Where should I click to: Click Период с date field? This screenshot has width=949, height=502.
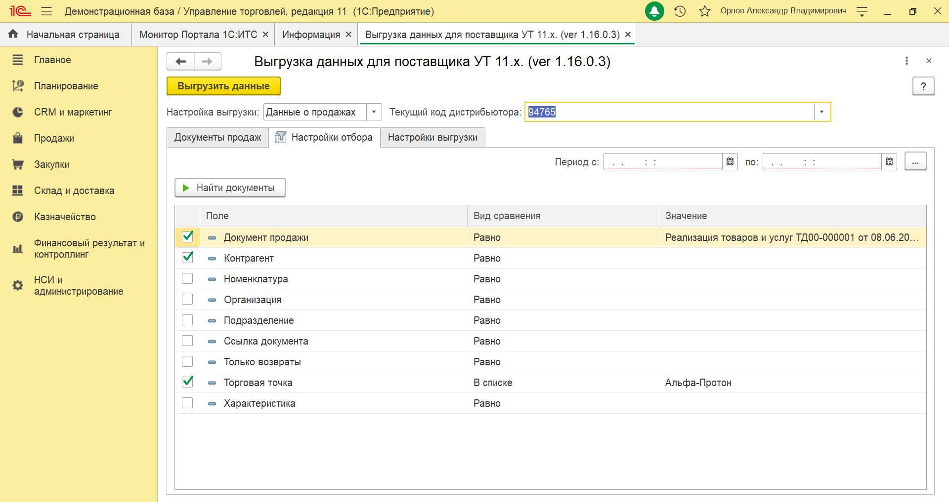[x=663, y=162]
